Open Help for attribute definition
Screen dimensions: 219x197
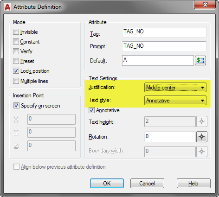(193, 184)
